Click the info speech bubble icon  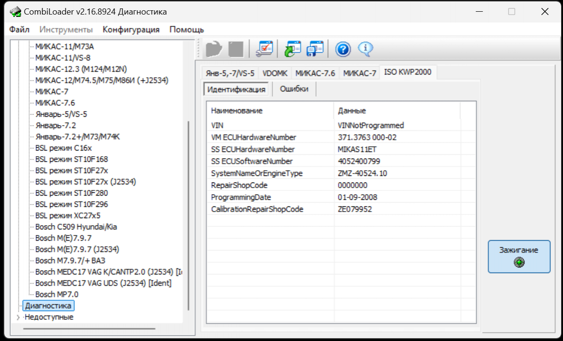[365, 48]
